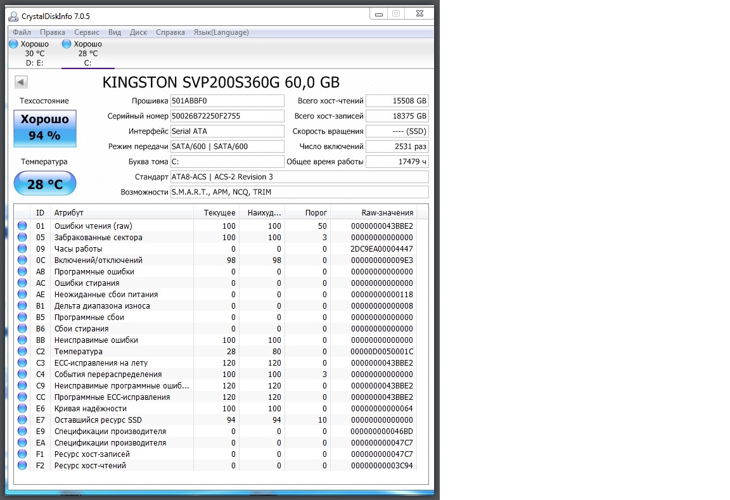Click the CrystalDiskInfo title bar app icon
Screen dimensions: 730x500
coord(13,16)
